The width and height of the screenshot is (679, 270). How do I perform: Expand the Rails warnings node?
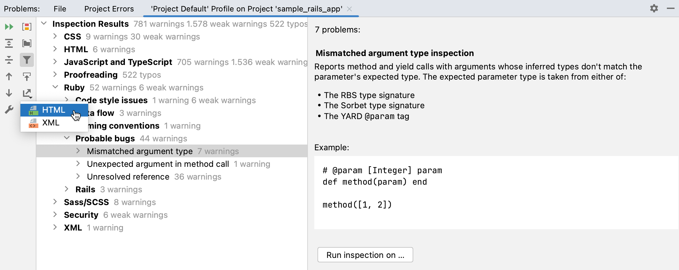coord(67,189)
